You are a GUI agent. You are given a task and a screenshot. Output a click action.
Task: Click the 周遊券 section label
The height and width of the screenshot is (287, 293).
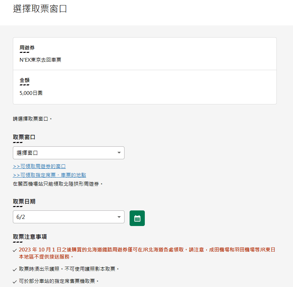click(x=27, y=48)
